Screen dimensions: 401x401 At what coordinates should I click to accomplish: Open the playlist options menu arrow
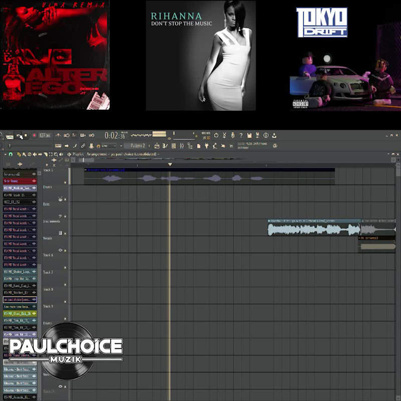(x=5, y=154)
